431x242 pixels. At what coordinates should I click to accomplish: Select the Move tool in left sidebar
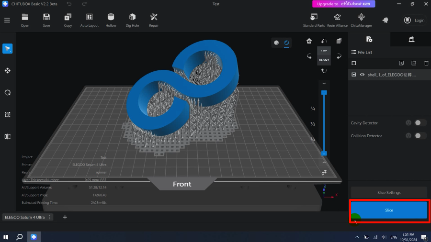click(x=7, y=71)
